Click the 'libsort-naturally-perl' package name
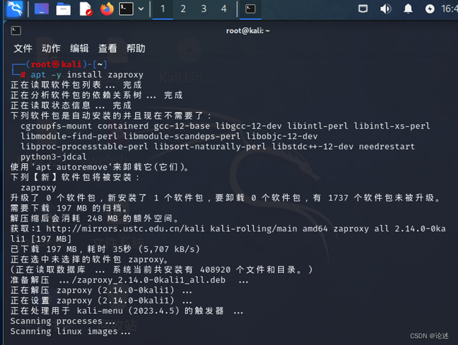This screenshot has width=458, height=345. [210, 147]
